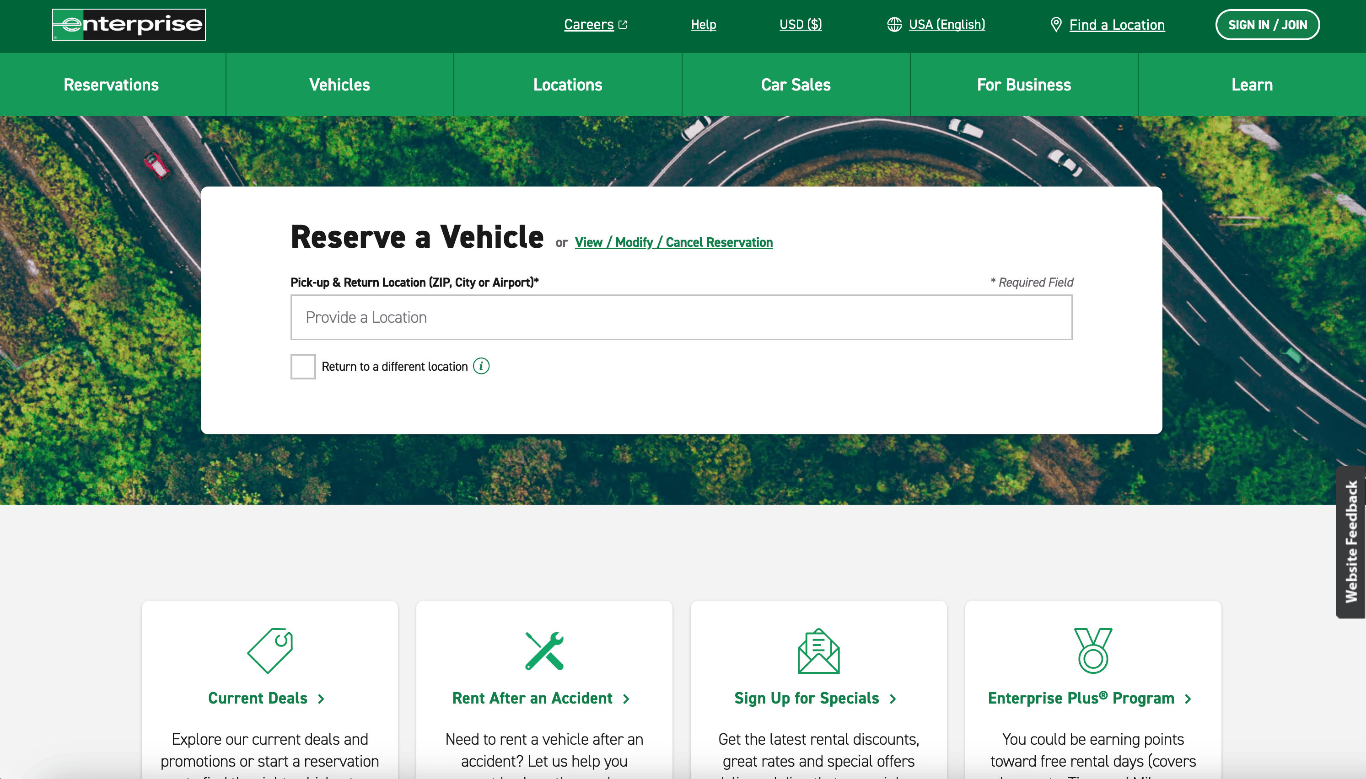Image resolution: width=1366 pixels, height=779 pixels.
Task: Click the Enterprise logo
Action: [x=129, y=25]
